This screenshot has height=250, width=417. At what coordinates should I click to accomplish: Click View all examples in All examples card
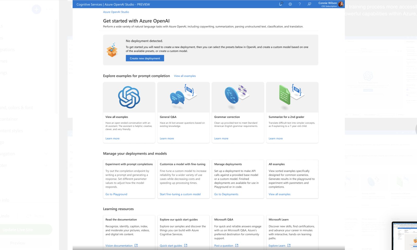pyautogui.click(x=279, y=194)
